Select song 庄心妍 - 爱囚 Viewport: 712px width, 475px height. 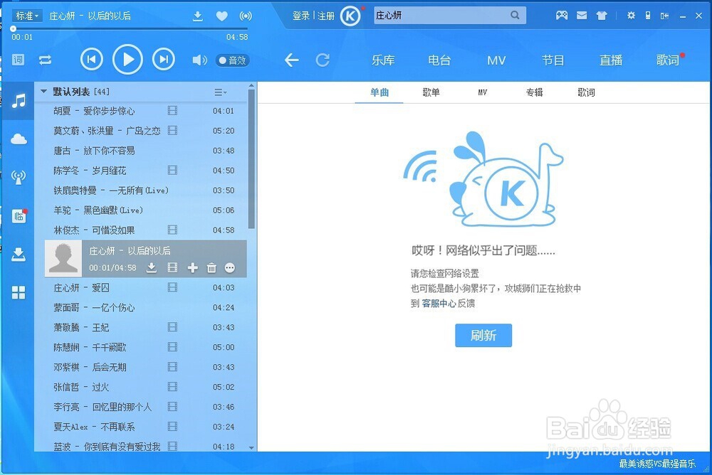pos(145,288)
